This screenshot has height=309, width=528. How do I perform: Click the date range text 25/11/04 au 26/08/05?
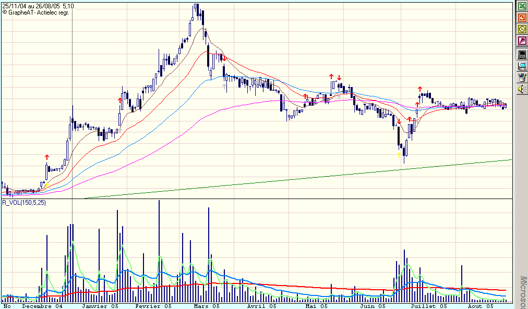pos(31,6)
